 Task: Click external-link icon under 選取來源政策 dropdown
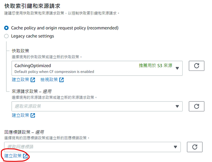coord(33,115)
